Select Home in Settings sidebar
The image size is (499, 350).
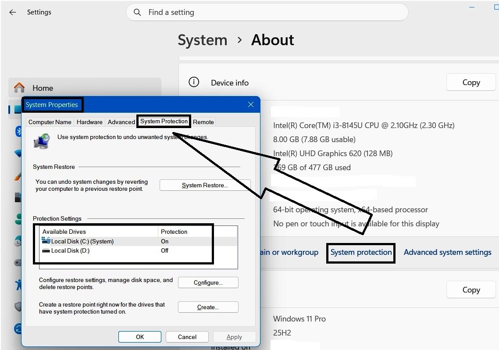pyautogui.click(x=85, y=88)
